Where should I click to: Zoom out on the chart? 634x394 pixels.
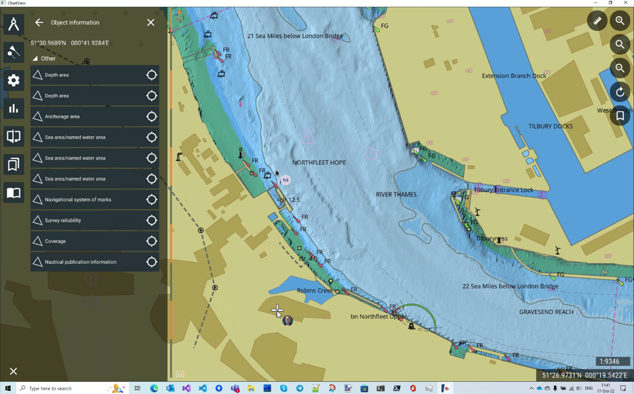click(x=620, y=68)
